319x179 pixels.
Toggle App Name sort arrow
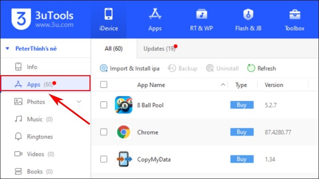tap(223, 85)
